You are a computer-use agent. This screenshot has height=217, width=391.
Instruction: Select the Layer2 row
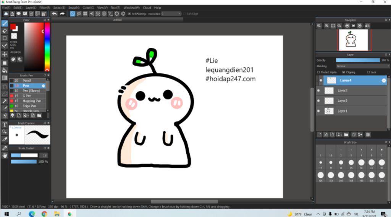pos(352,101)
